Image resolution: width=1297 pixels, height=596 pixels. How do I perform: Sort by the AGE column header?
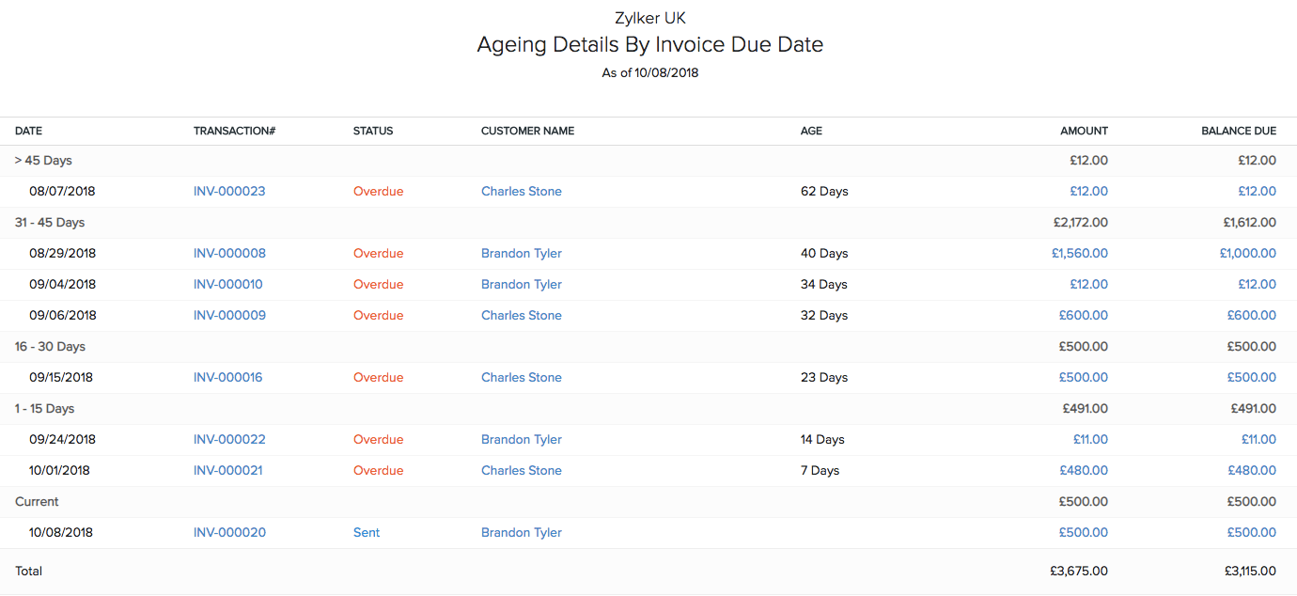(811, 131)
